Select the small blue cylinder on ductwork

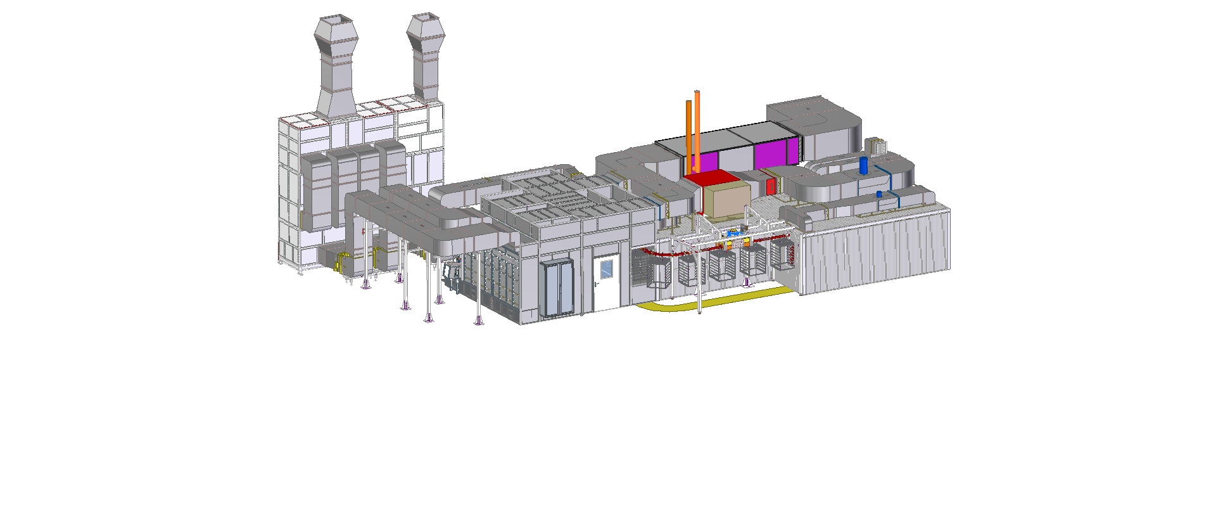(x=879, y=193)
